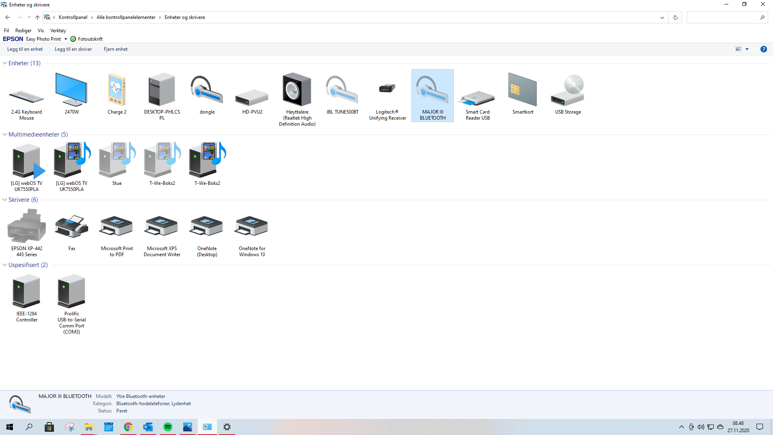Open Settings gear on the taskbar
The width and height of the screenshot is (773, 435).
point(227,427)
